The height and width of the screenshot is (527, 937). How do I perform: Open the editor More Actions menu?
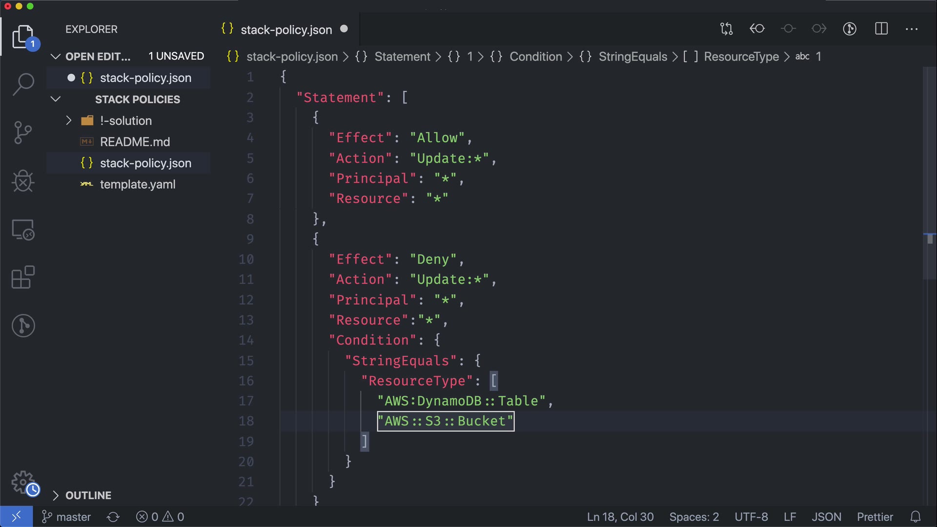[x=912, y=29]
